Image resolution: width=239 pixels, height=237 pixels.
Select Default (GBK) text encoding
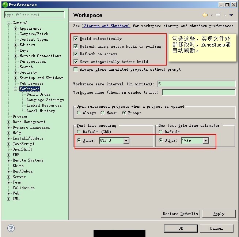point(79,132)
